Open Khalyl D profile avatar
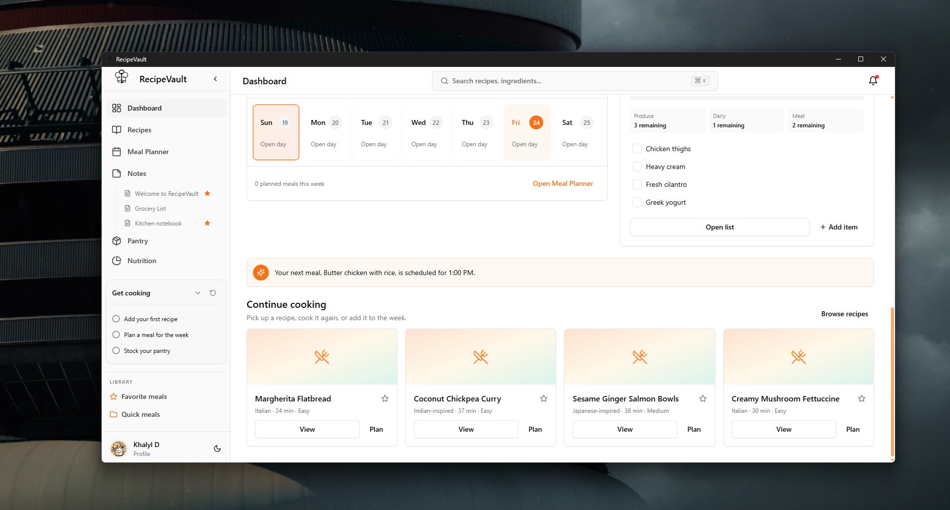The height and width of the screenshot is (510, 950). tap(119, 449)
